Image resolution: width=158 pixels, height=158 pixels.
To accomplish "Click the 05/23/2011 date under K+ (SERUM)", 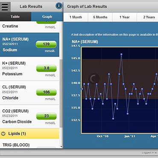I will [10, 68].
